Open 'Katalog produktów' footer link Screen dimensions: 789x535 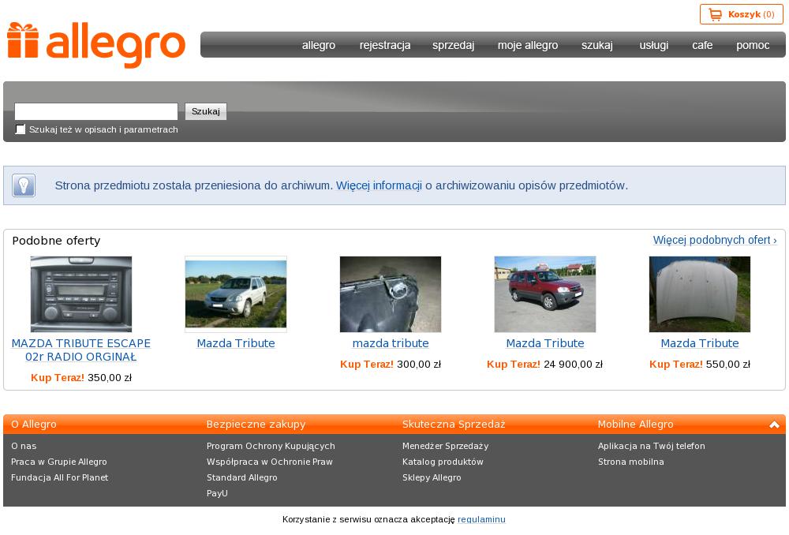pos(443,462)
